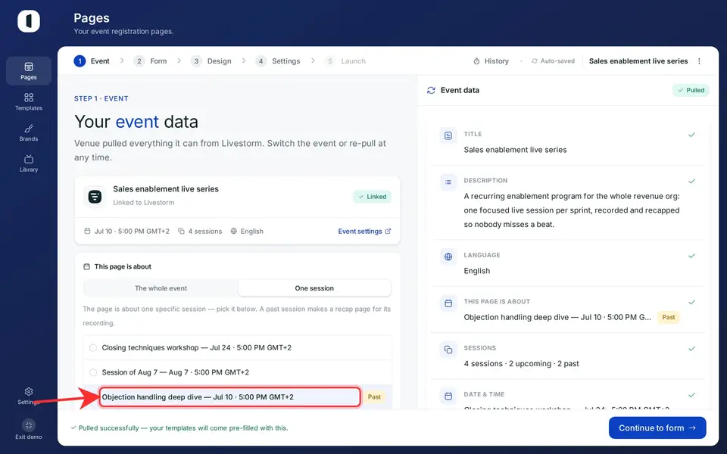The image size is (727, 454).
Task: Open the Event settings link
Action: [x=364, y=232]
